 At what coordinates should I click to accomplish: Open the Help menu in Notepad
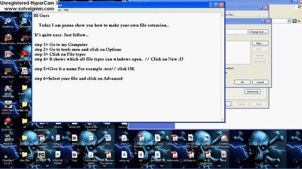(66, 10)
